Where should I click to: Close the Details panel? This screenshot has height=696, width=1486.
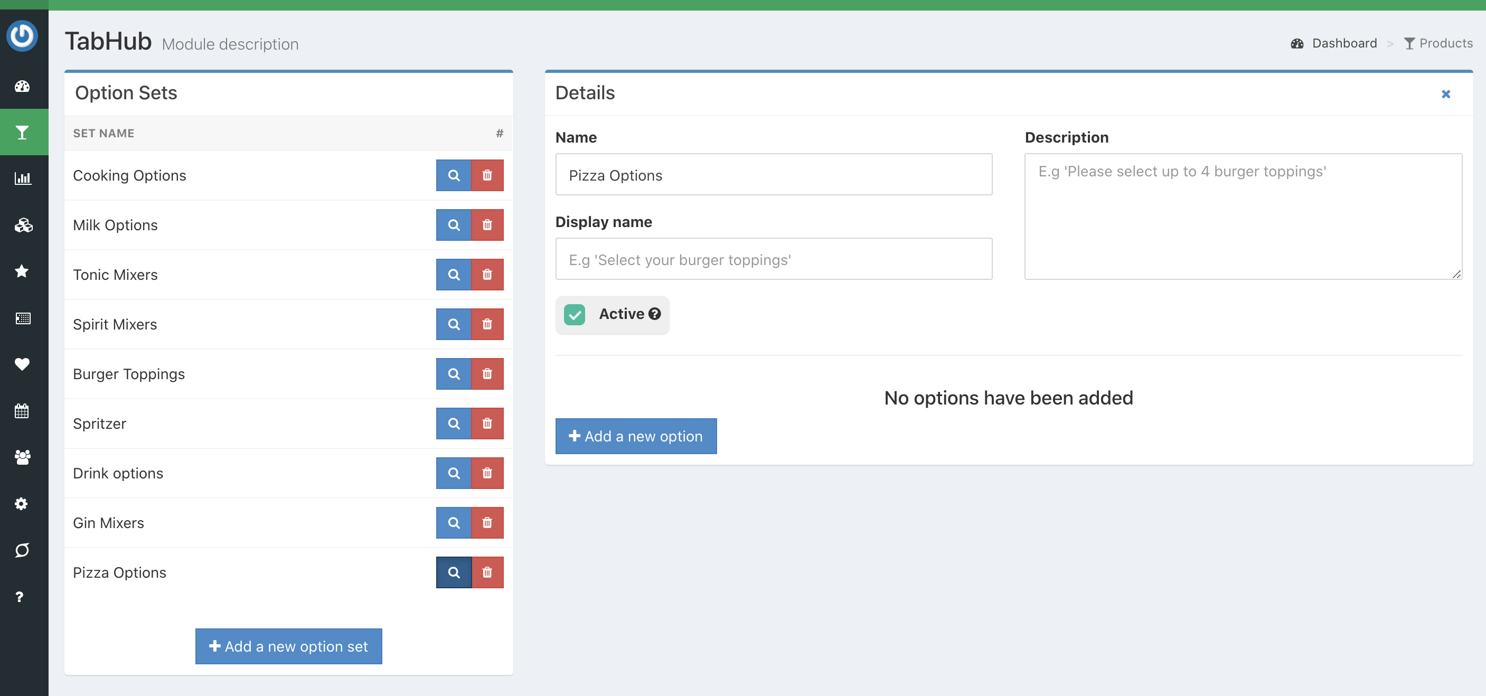pyautogui.click(x=1446, y=94)
